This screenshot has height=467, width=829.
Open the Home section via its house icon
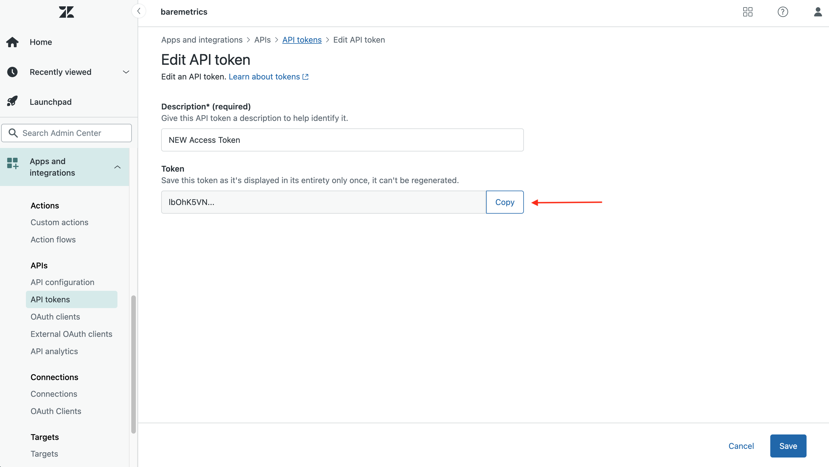pyautogui.click(x=12, y=42)
